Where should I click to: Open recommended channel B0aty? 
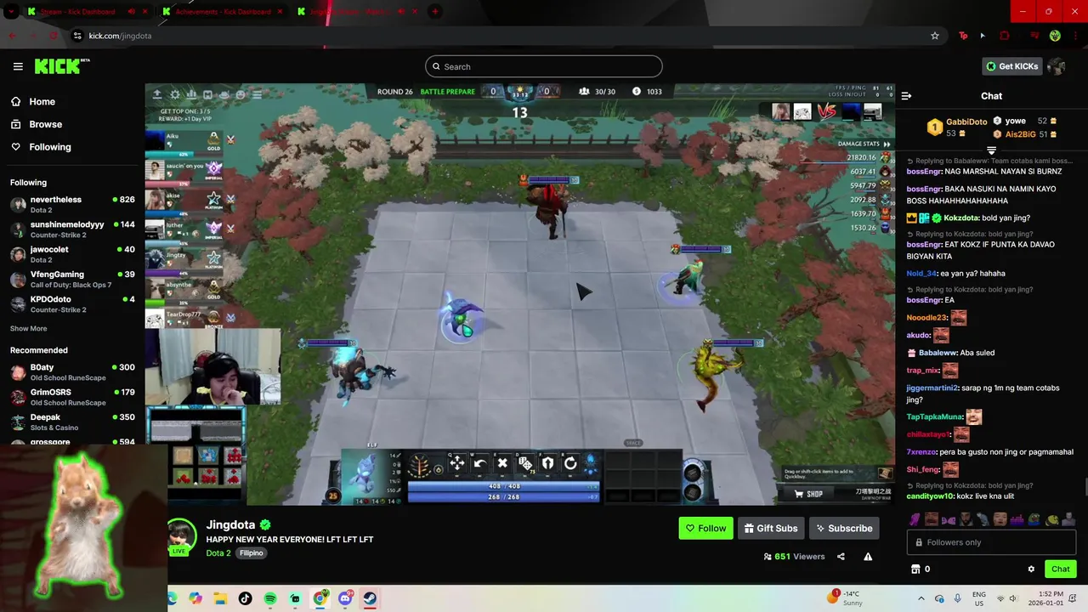[72, 371]
